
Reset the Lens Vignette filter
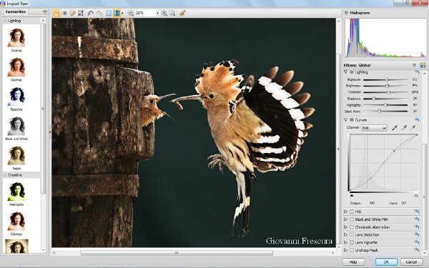417,242
